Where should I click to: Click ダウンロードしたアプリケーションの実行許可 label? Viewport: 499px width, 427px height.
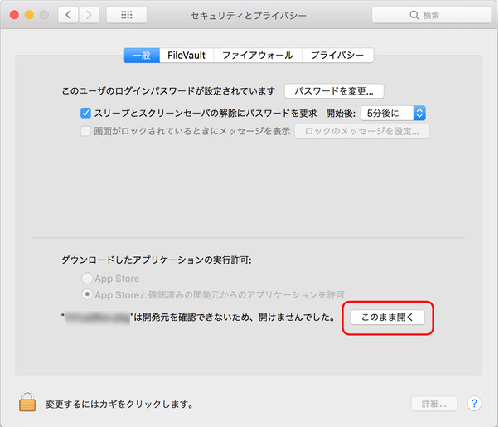click(x=157, y=260)
